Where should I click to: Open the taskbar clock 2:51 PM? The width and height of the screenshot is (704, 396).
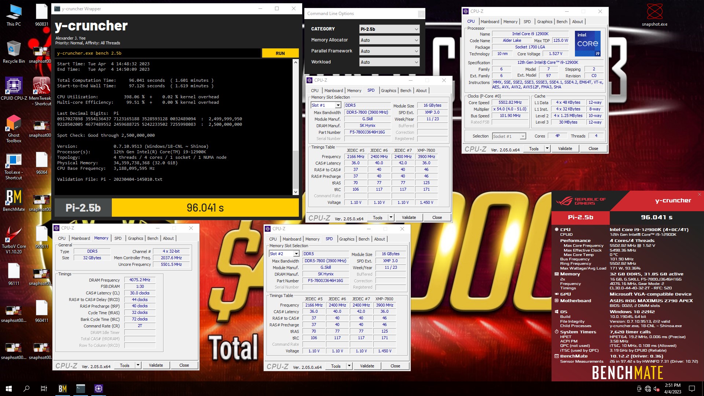pyautogui.click(x=672, y=389)
